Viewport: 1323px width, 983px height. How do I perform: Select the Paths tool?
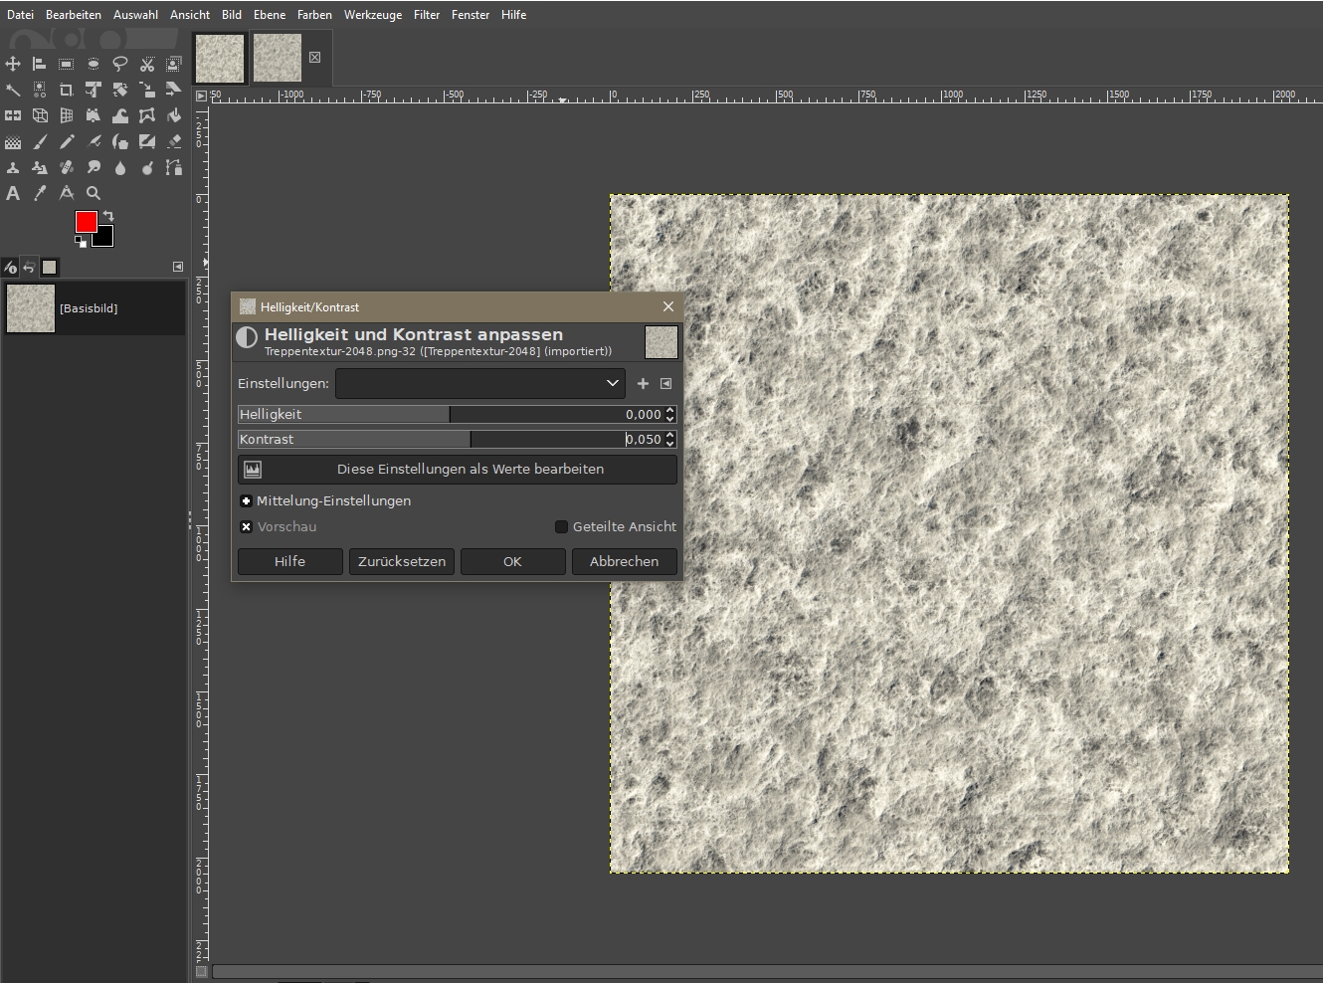tap(174, 168)
